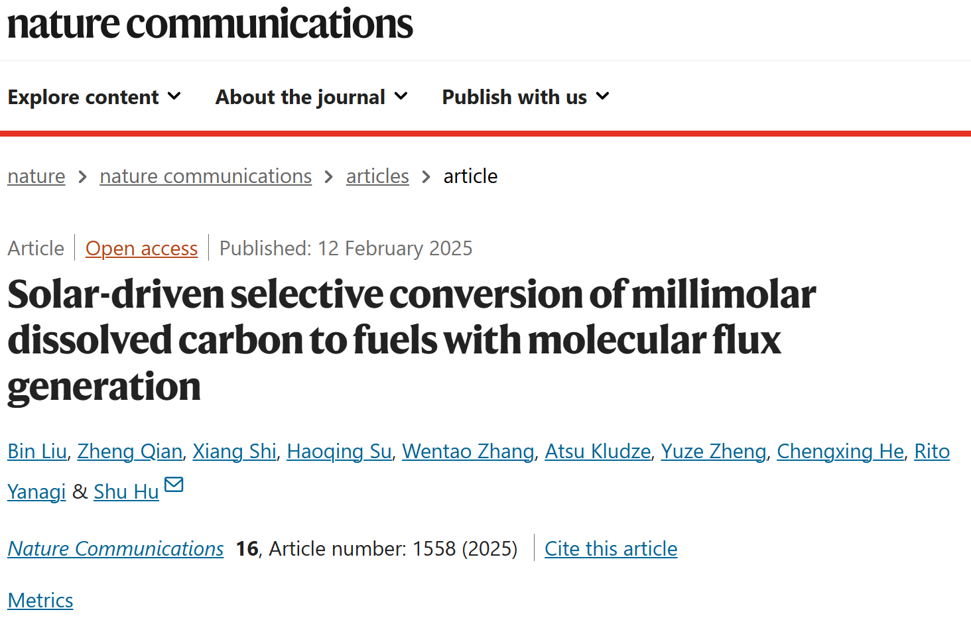The width and height of the screenshot is (971, 618).
Task: Click author Wentao Zhang
Action: [x=468, y=452]
